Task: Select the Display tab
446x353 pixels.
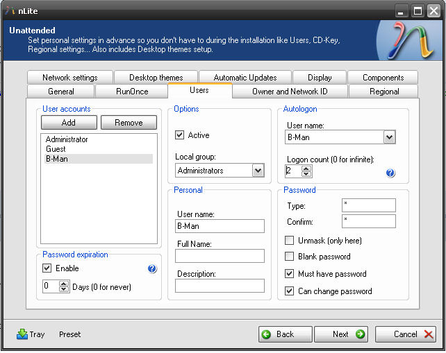Action: point(320,78)
